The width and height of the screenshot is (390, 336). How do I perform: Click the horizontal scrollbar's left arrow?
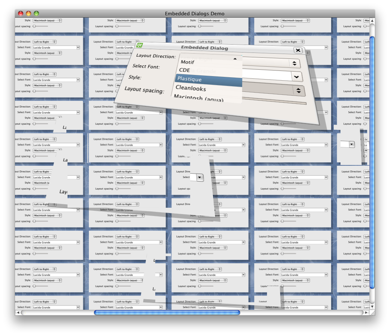[18, 313]
